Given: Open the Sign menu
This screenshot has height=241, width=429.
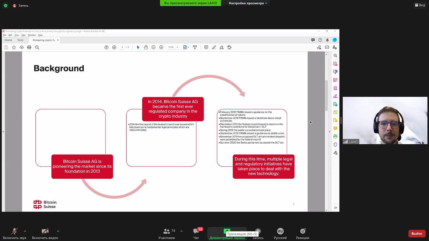Looking at the screenshot, I should click(23, 35).
